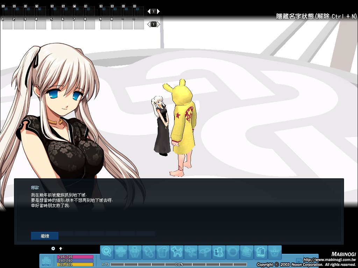358x268 pixels.
Task: Open the two-person friends icon
Action: click(219, 252)
